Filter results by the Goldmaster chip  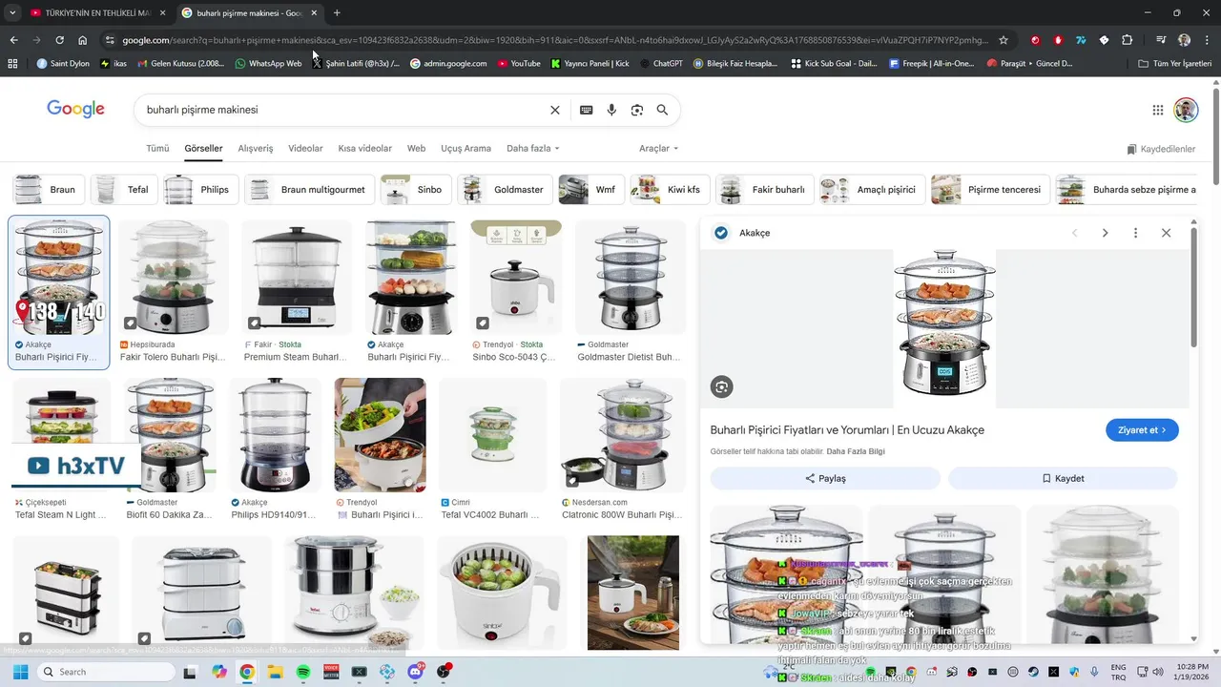coord(505,190)
